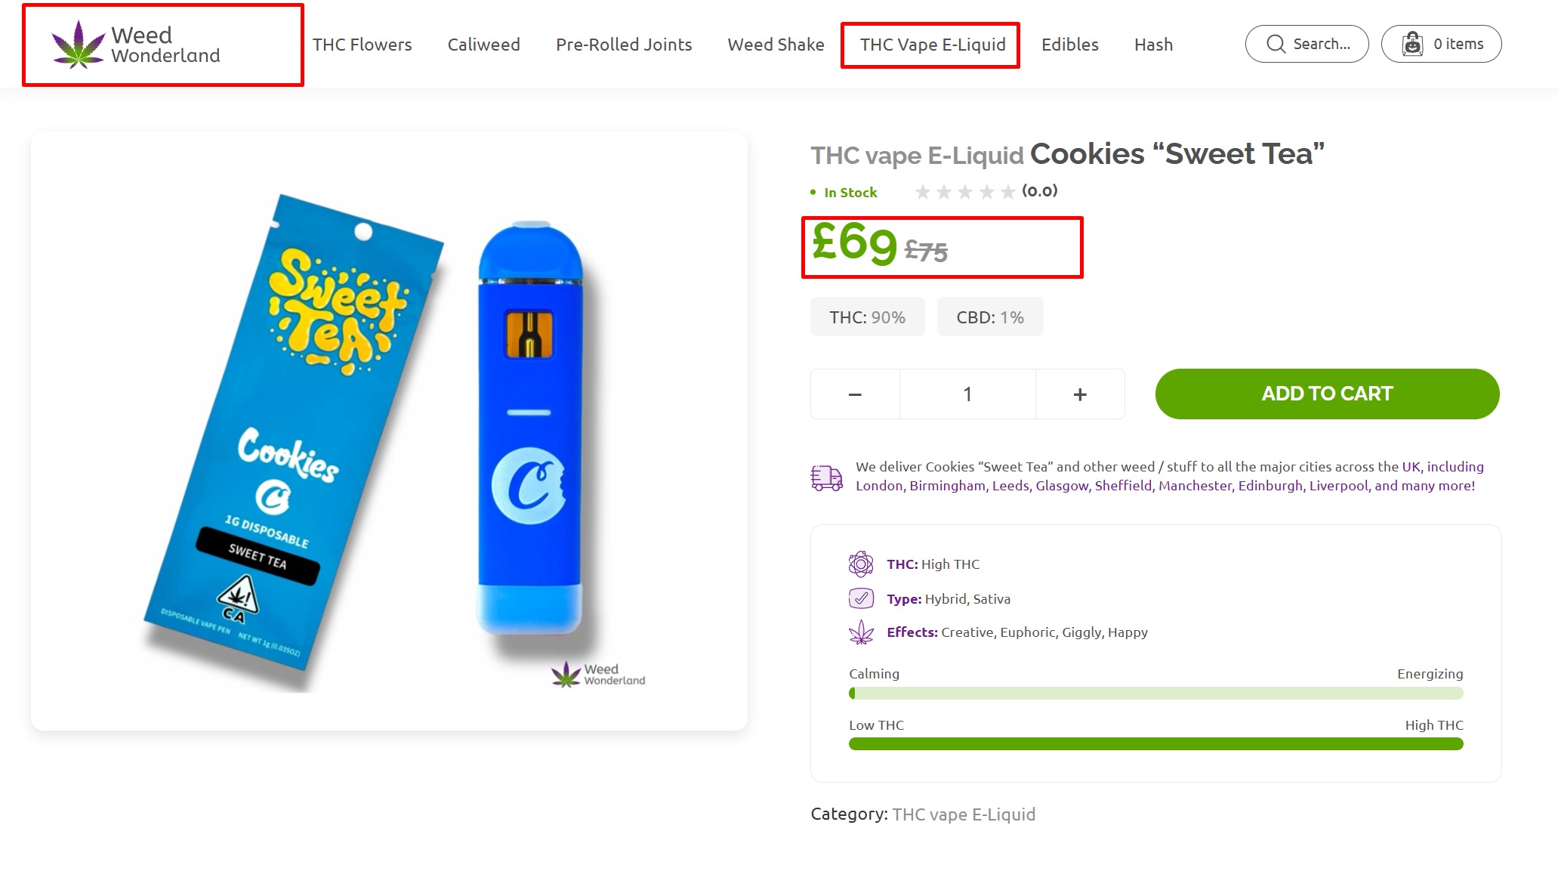Click the Calming–Energizing progress bar

pos(1155,694)
